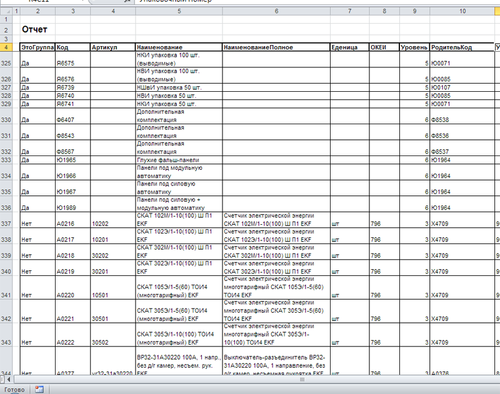Select row header 343

(6, 335)
